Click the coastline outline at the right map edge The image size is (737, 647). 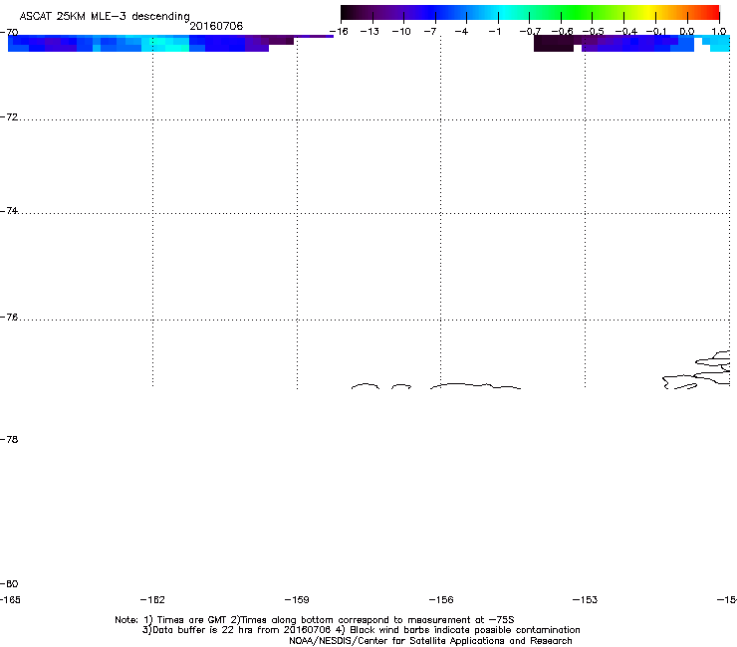click(x=696, y=370)
